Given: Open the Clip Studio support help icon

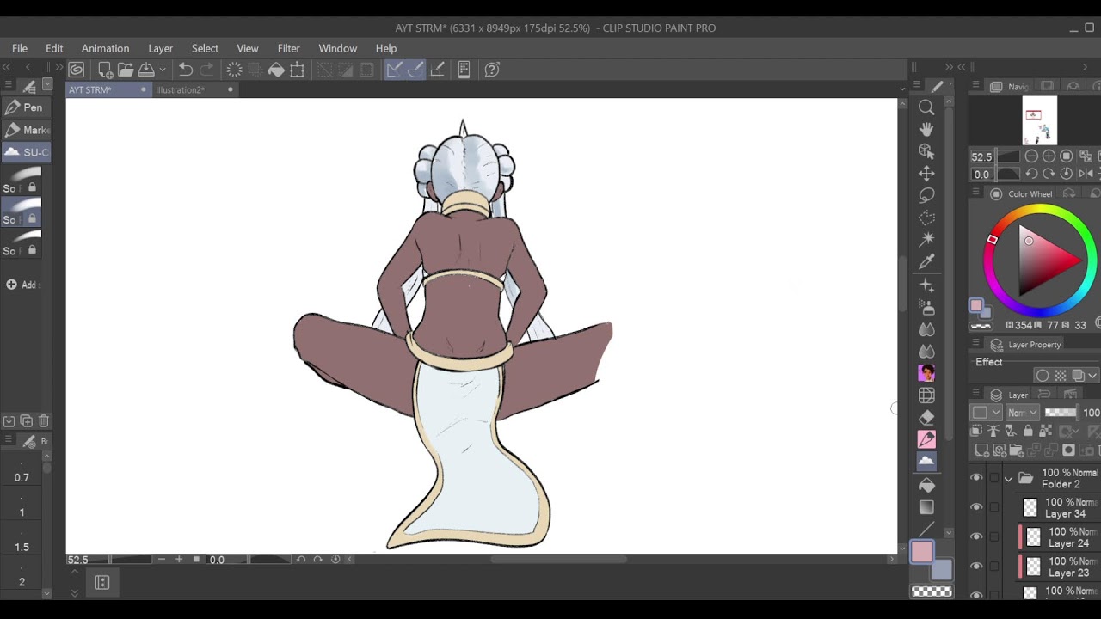Looking at the screenshot, I should pos(492,70).
